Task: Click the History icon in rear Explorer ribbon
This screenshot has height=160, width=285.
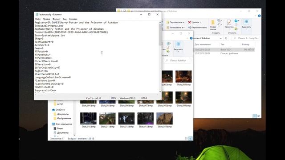Action: [236, 29]
